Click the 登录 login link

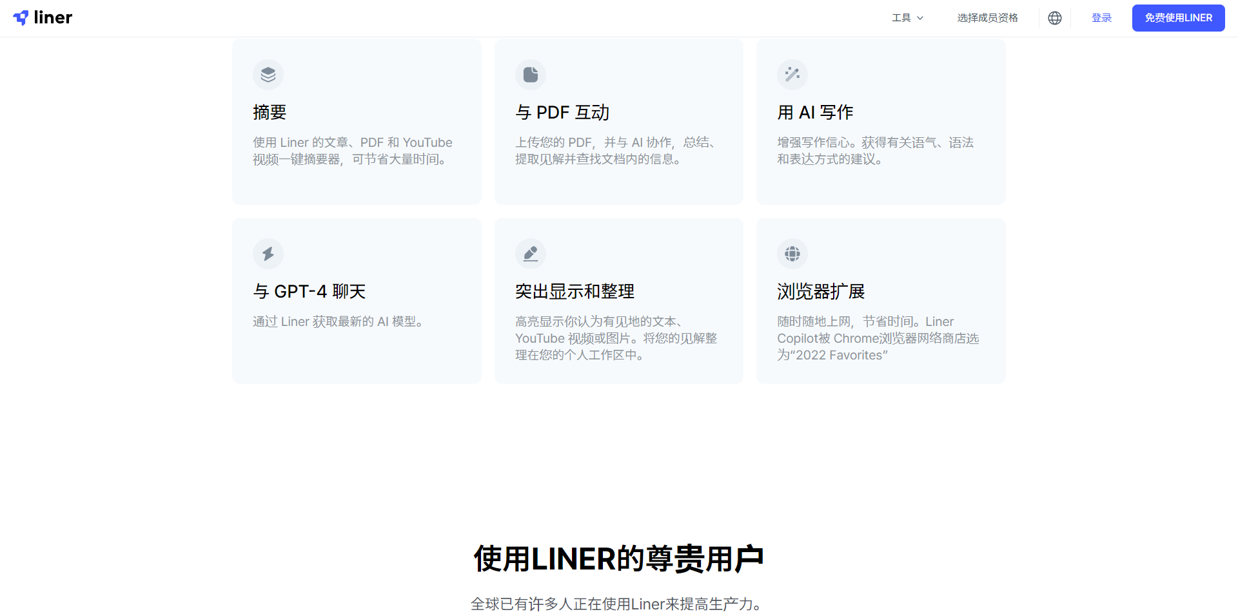tap(1101, 18)
